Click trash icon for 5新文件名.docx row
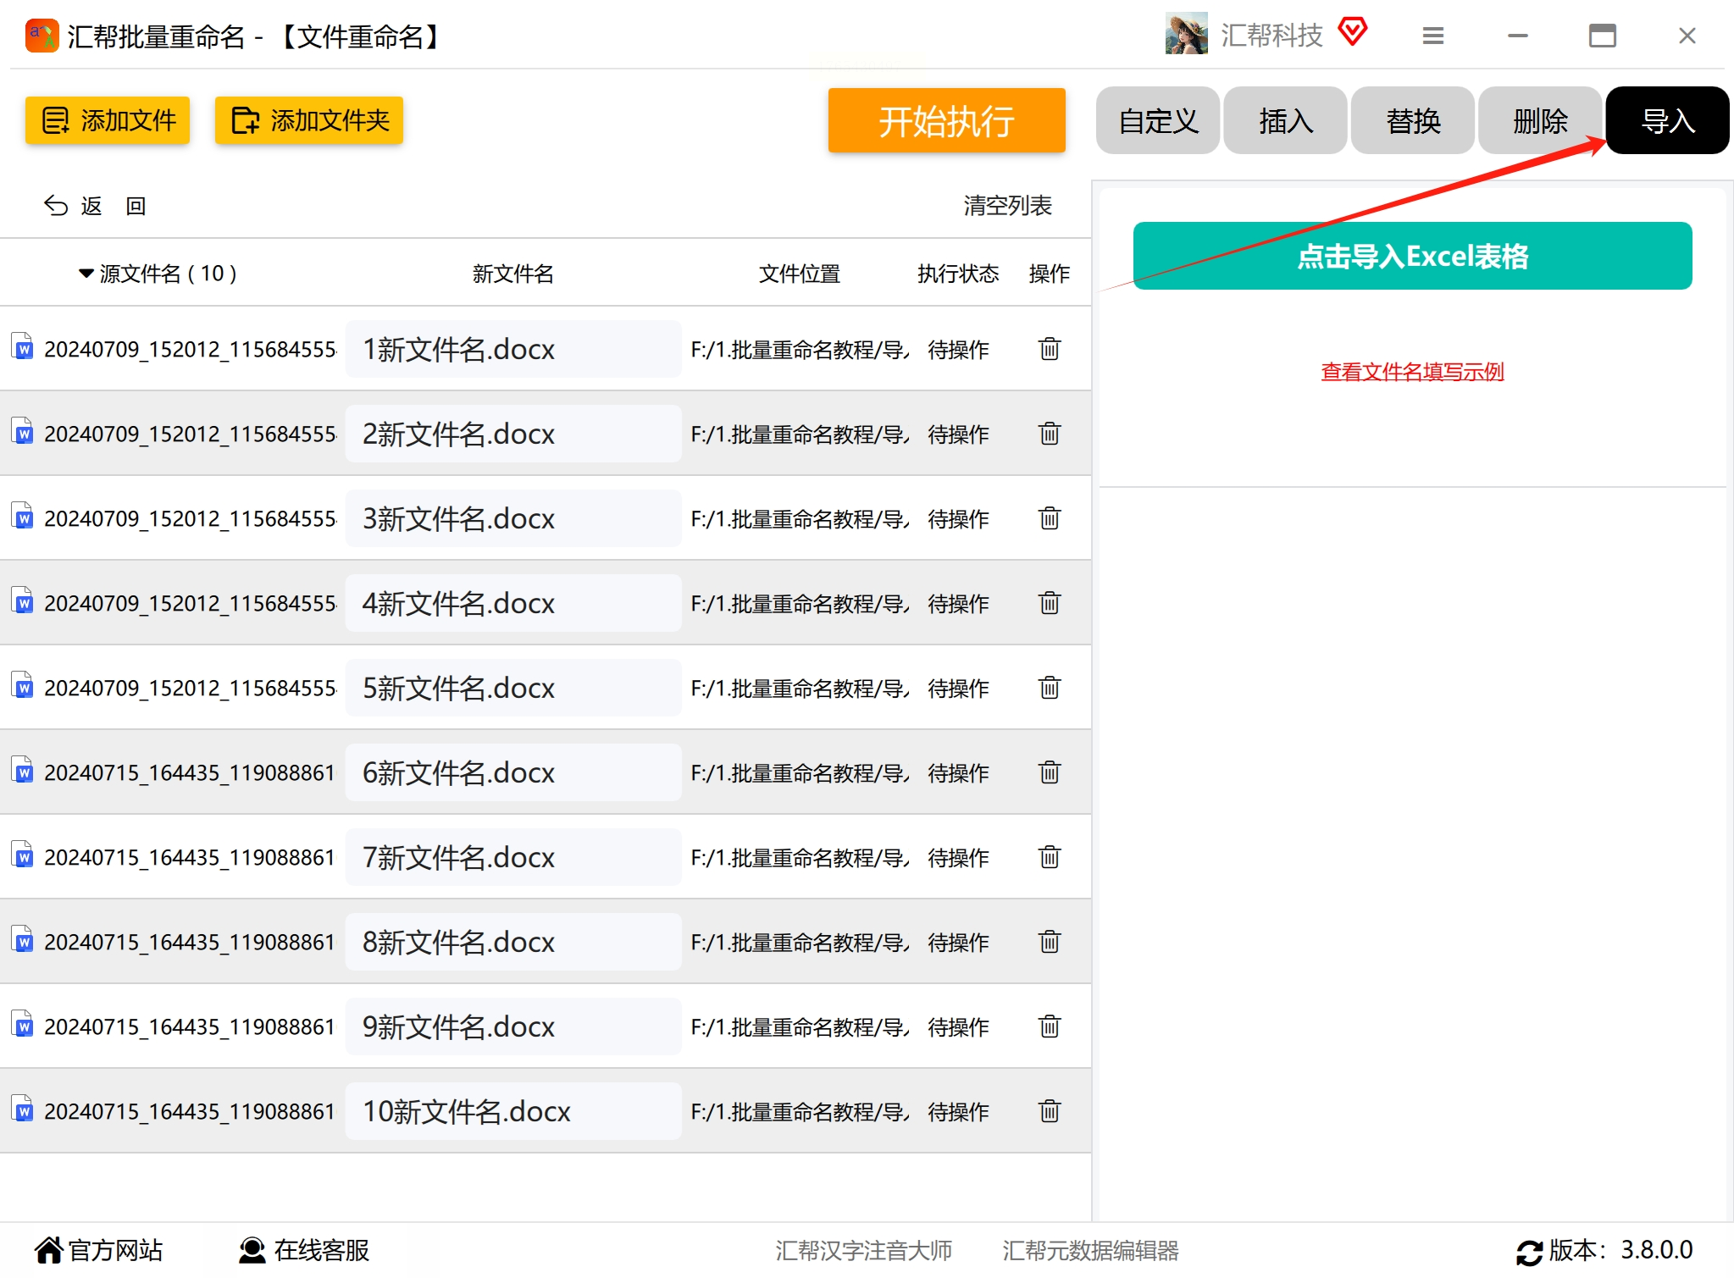Image resolution: width=1734 pixels, height=1278 pixels. (x=1049, y=688)
